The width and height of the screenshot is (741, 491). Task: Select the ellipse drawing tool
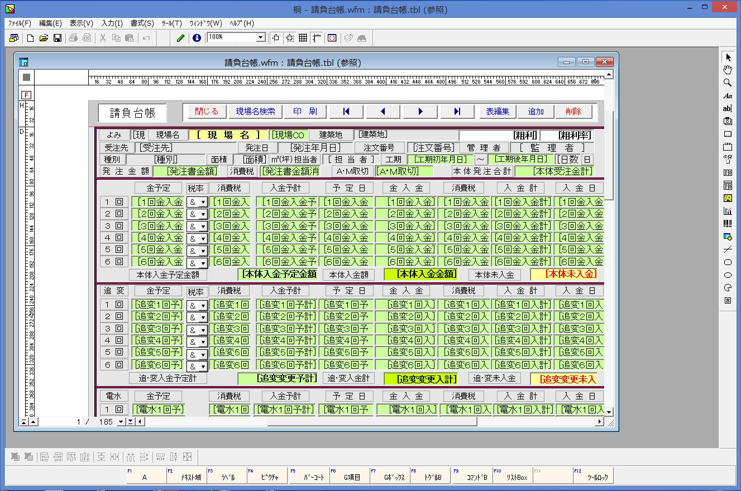728,275
